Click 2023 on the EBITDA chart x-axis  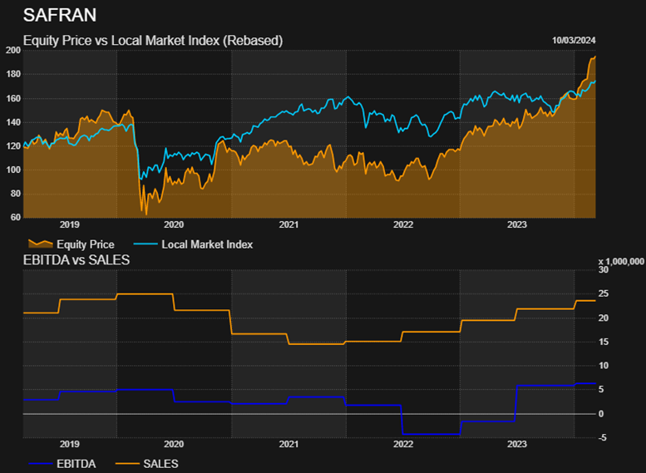pos(517,444)
